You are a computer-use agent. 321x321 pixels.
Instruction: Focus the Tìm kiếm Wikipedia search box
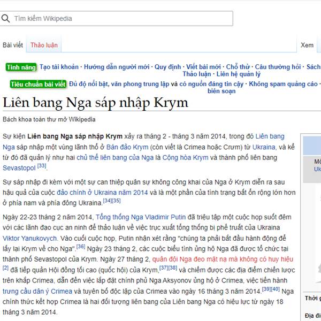click(116, 18)
